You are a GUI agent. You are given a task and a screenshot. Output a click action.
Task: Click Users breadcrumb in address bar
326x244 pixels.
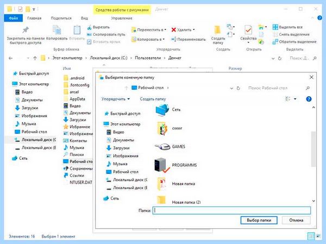pos(148,58)
